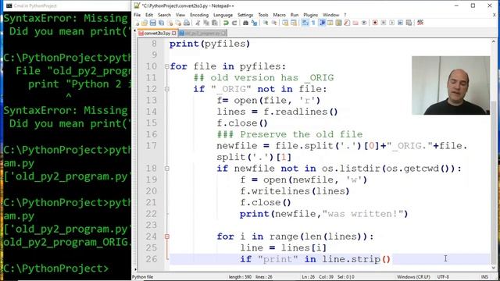This screenshot has width=500, height=281.
Task: Open the Replace toolbar icon
Action: coord(254,23)
